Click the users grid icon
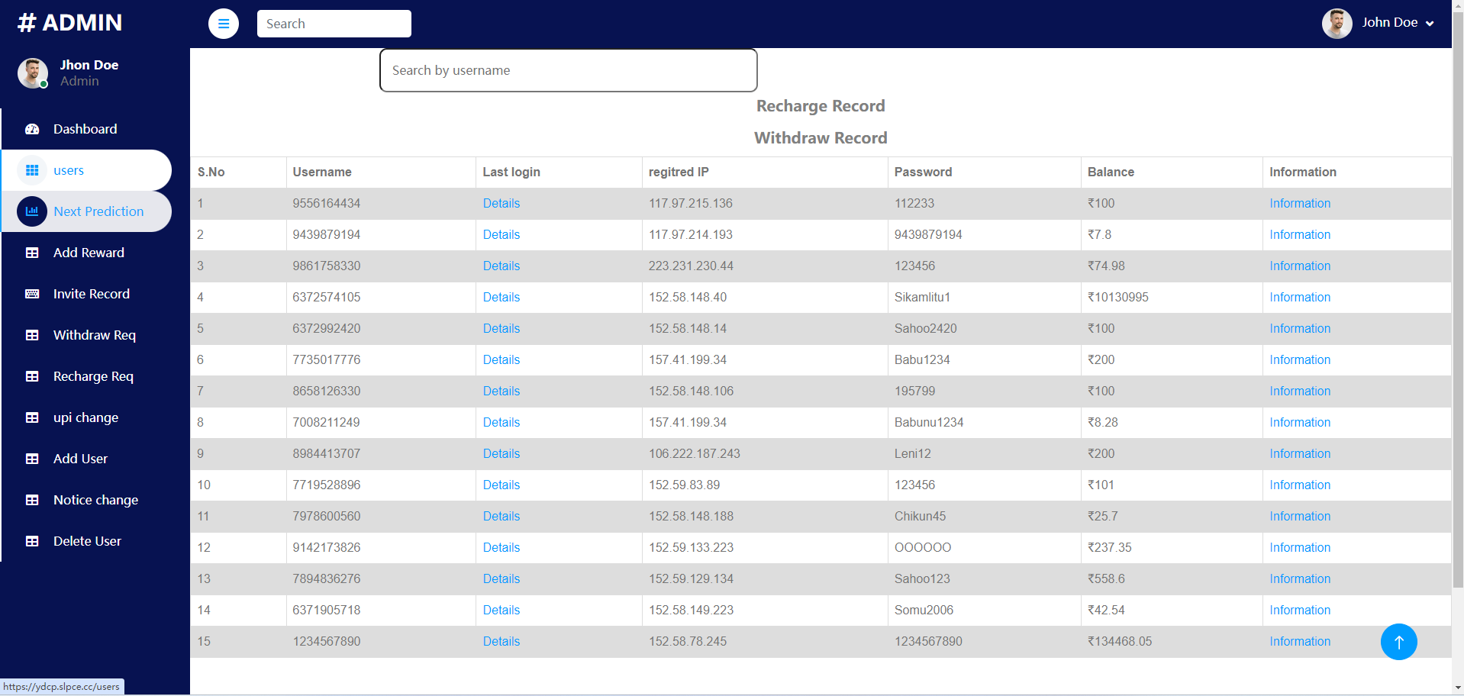 click(x=32, y=170)
